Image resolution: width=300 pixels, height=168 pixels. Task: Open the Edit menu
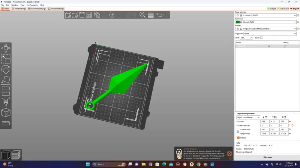pos(7,5)
